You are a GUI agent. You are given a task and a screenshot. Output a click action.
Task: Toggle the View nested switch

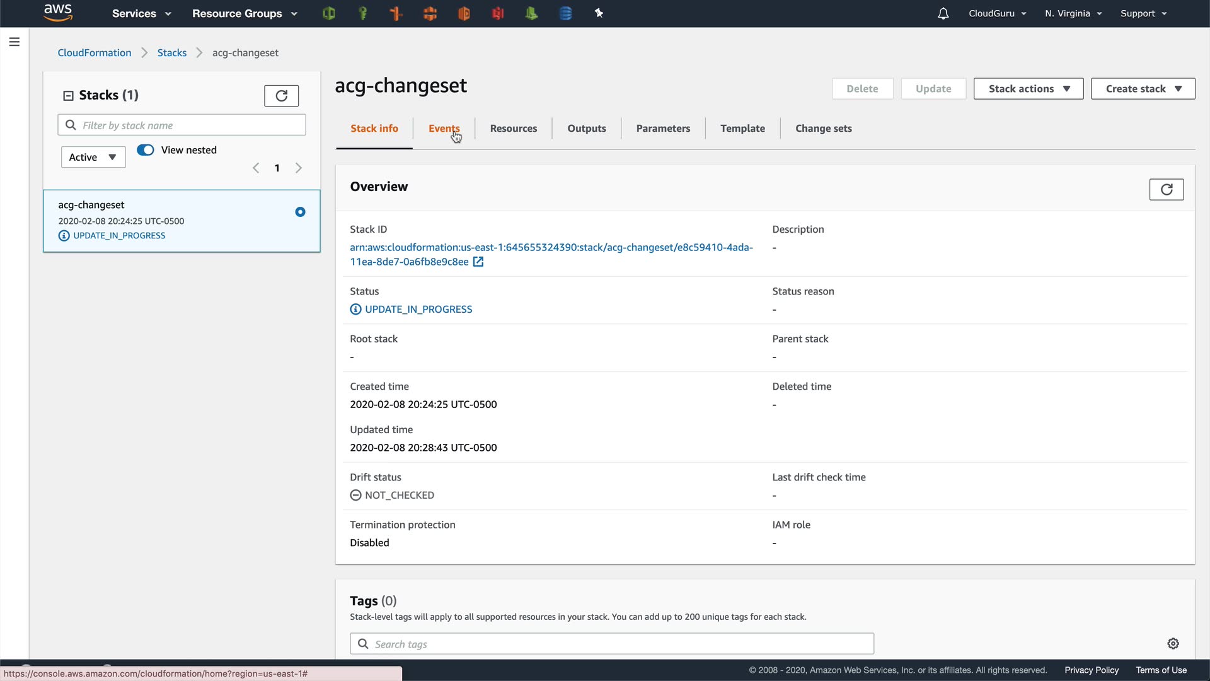click(x=146, y=150)
